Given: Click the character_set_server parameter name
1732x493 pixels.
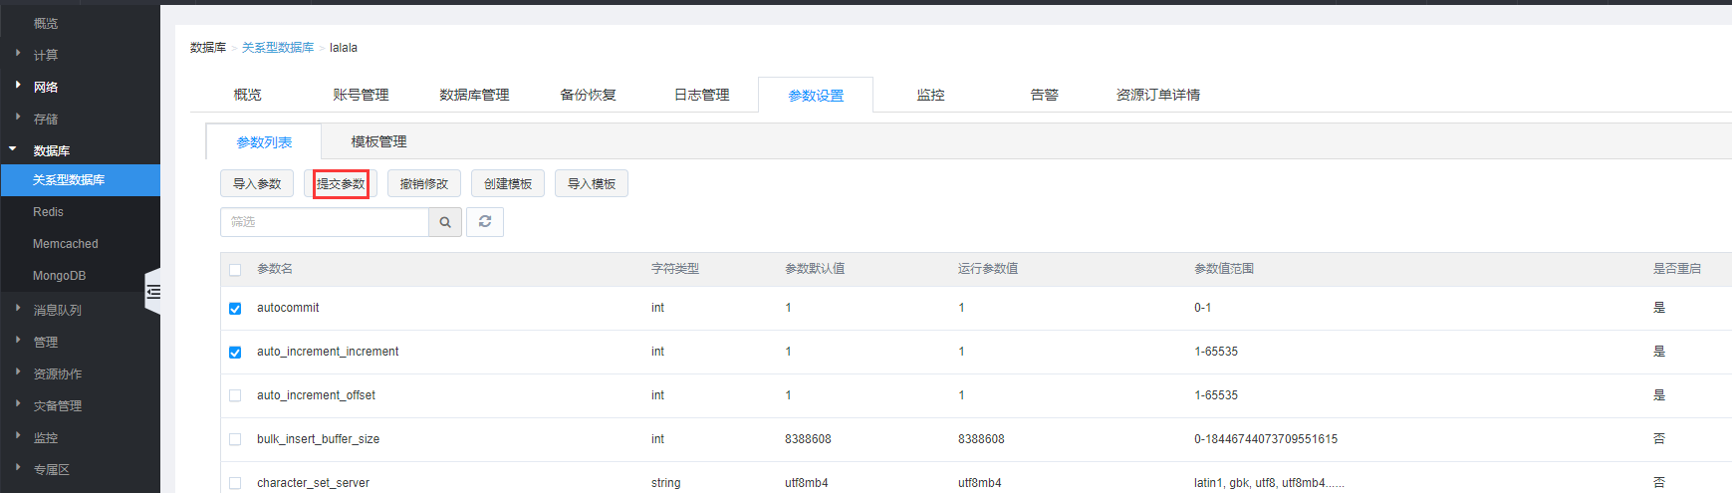Looking at the screenshot, I should pyautogui.click(x=313, y=483).
